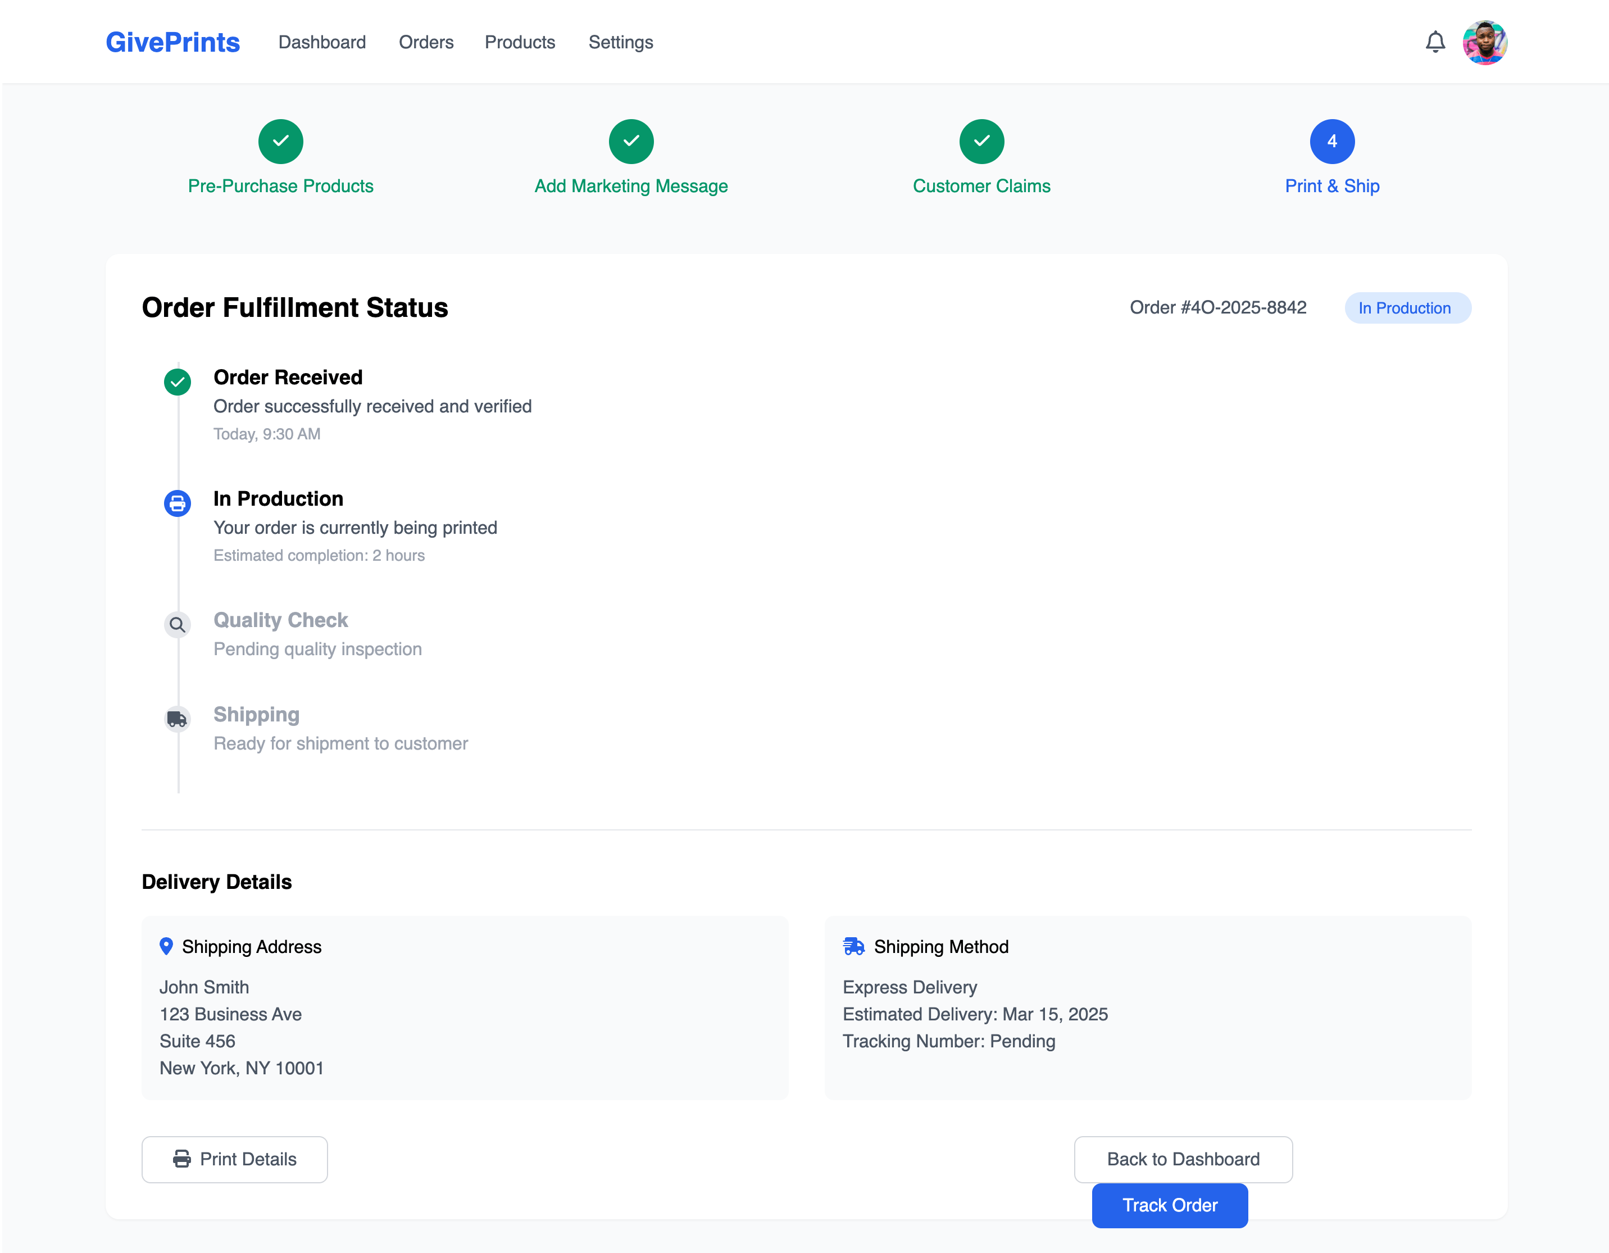Go to Dashboard in the navigation
Image resolution: width=1609 pixels, height=1253 pixels.
(322, 42)
